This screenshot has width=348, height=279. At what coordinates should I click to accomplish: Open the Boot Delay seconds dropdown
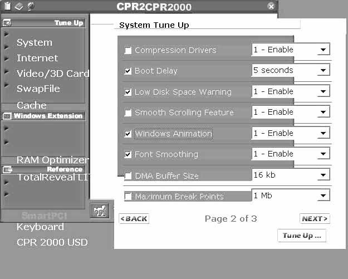tap(323, 71)
